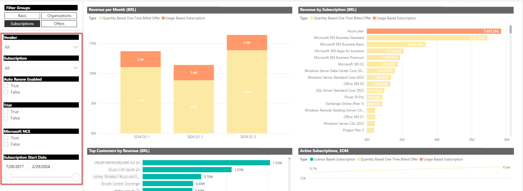Select the Office 365 E3 bar
Viewport: 523px width, 191px height.
point(379,84)
